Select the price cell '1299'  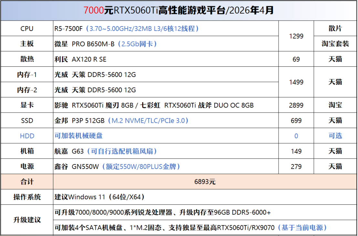[296, 36]
